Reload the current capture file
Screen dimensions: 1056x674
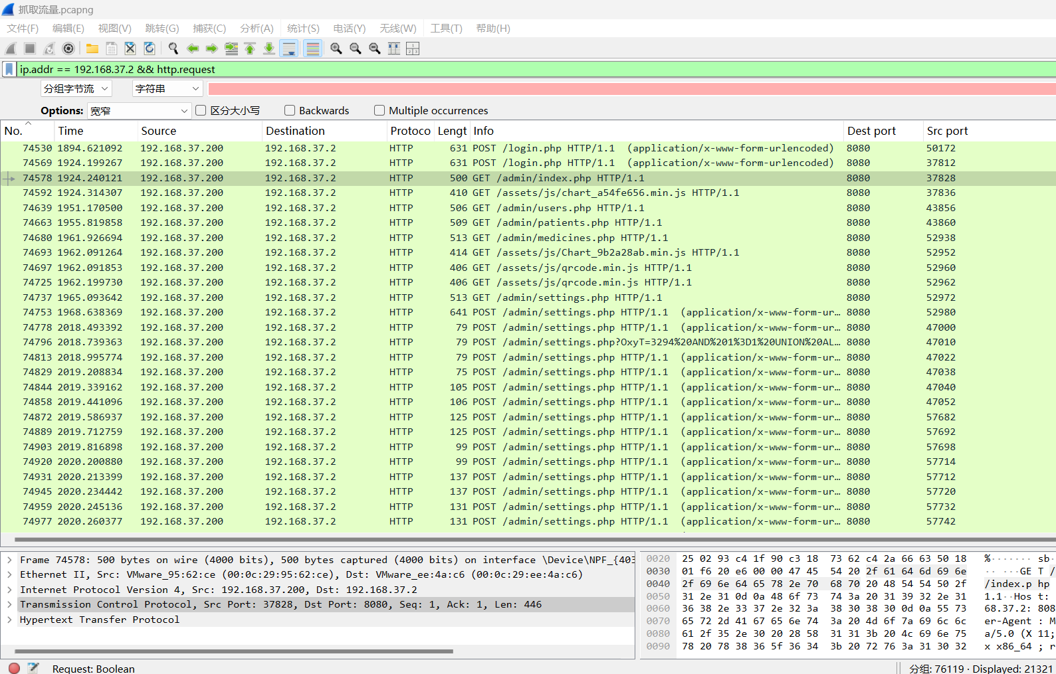(x=150, y=48)
